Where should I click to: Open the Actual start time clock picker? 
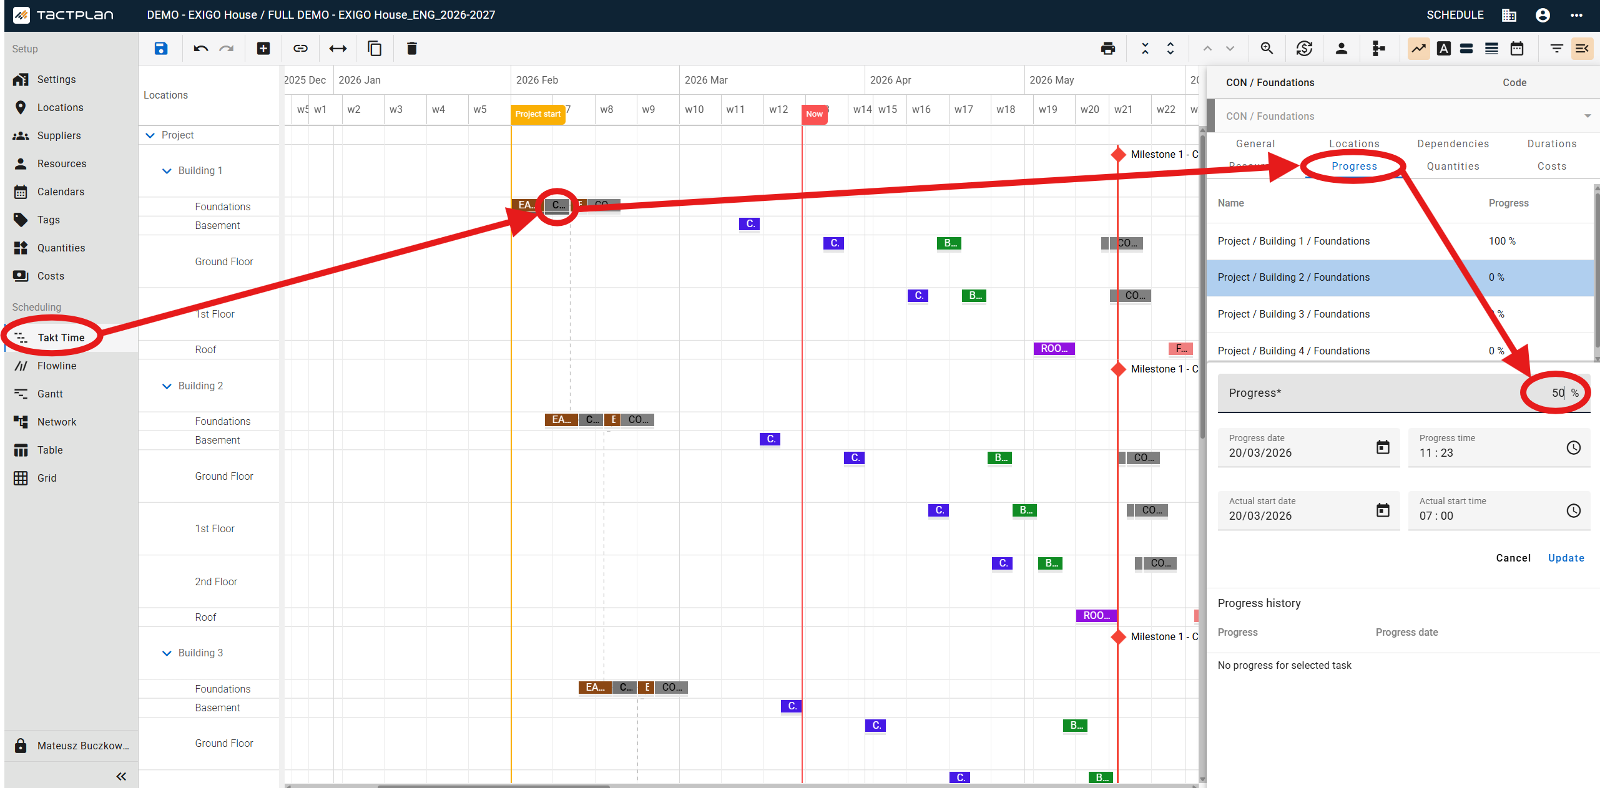1574,510
